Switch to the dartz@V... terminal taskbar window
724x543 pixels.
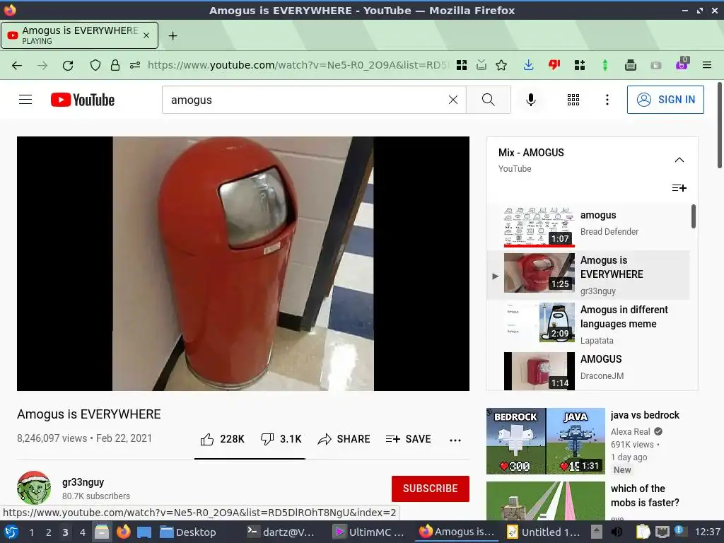point(280,532)
